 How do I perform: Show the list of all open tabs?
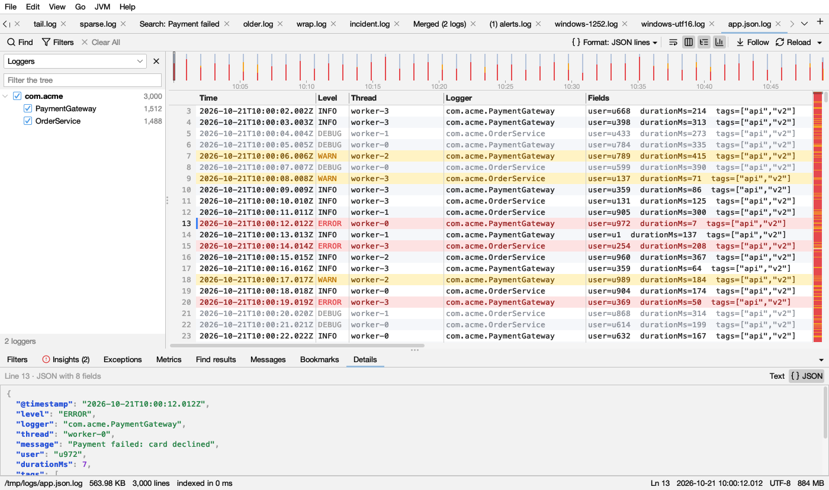pyautogui.click(x=804, y=24)
